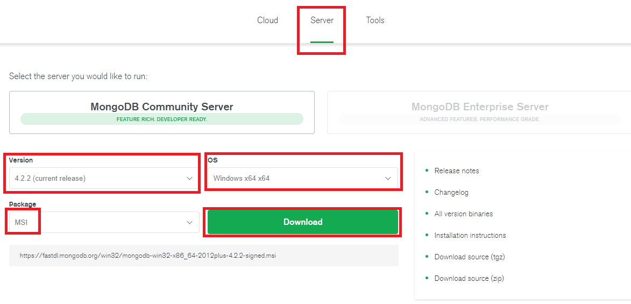Click the FEATURE RICH. DEVELOPER READY. badge

tap(162, 119)
